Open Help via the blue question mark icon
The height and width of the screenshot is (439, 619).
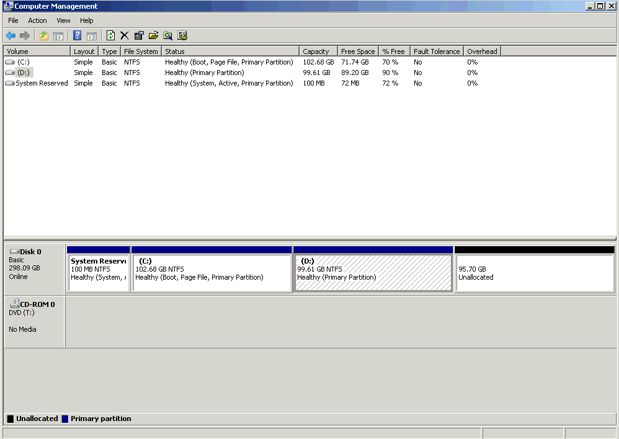(78, 36)
